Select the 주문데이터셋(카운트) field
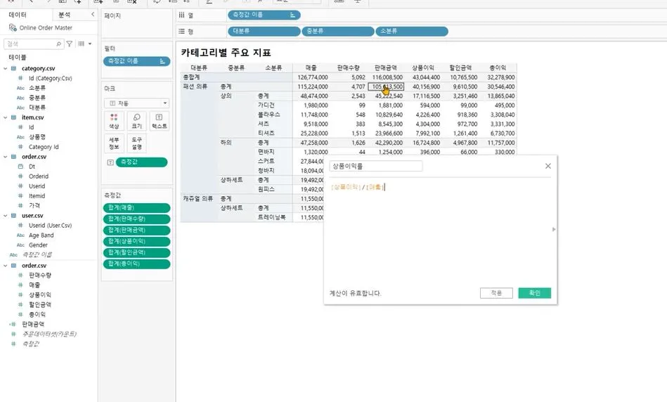Image resolution: width=667 pixels, height=402 pixels. [x=49, y=334]
